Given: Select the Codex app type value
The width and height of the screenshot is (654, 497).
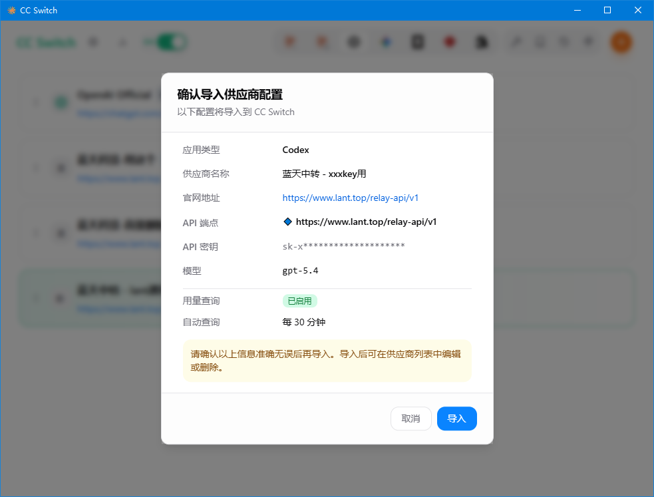Looking at the screenshot, I should [x=295, y=150].
